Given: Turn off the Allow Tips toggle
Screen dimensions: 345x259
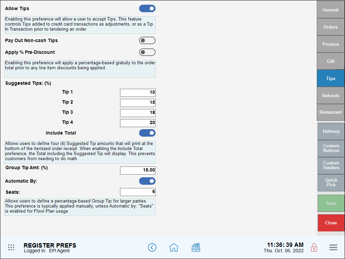Looking at the screenshot, I should coord(147,9).
